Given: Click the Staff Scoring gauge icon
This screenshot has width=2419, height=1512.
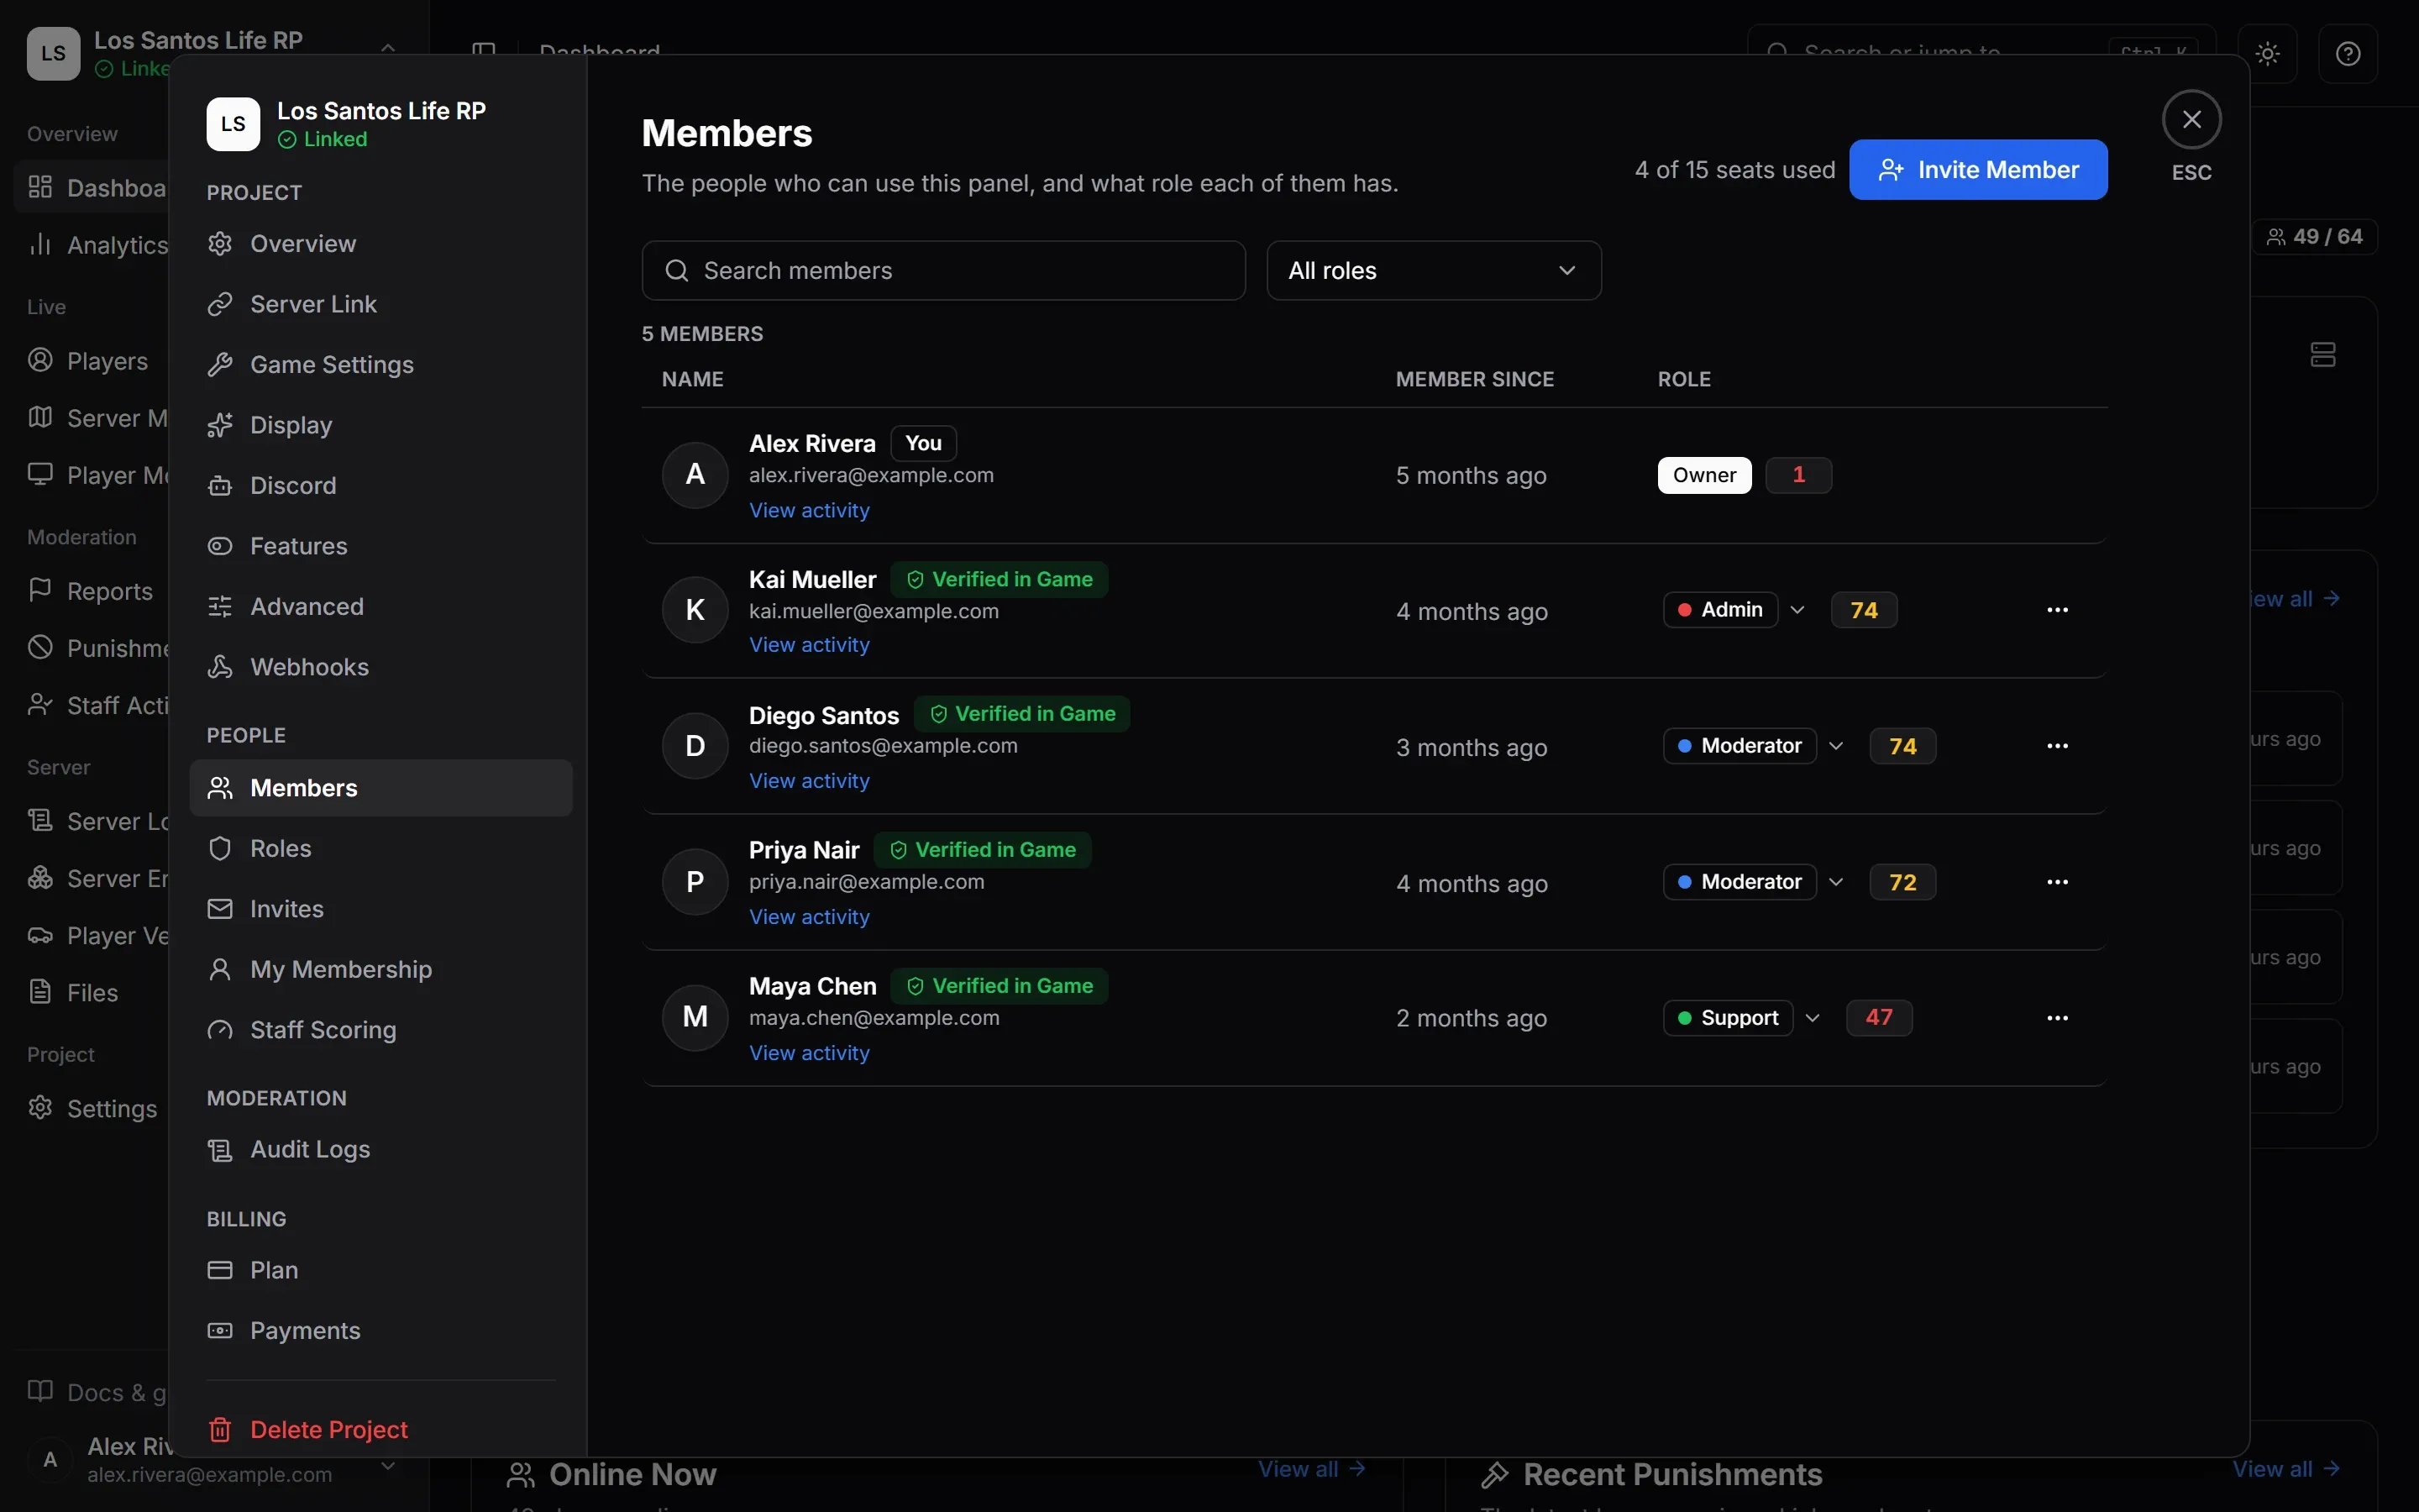Looking at the screenshot, I should point(220,1030).
